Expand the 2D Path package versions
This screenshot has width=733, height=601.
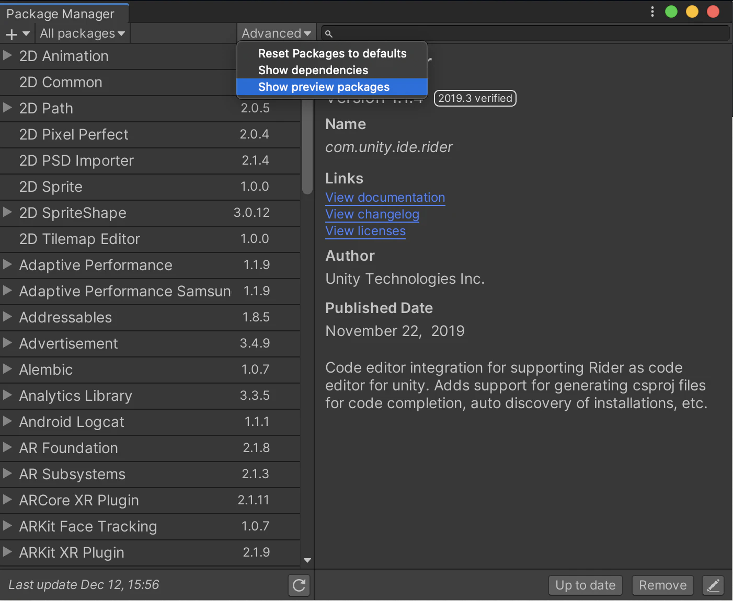(x=7, y=108)
